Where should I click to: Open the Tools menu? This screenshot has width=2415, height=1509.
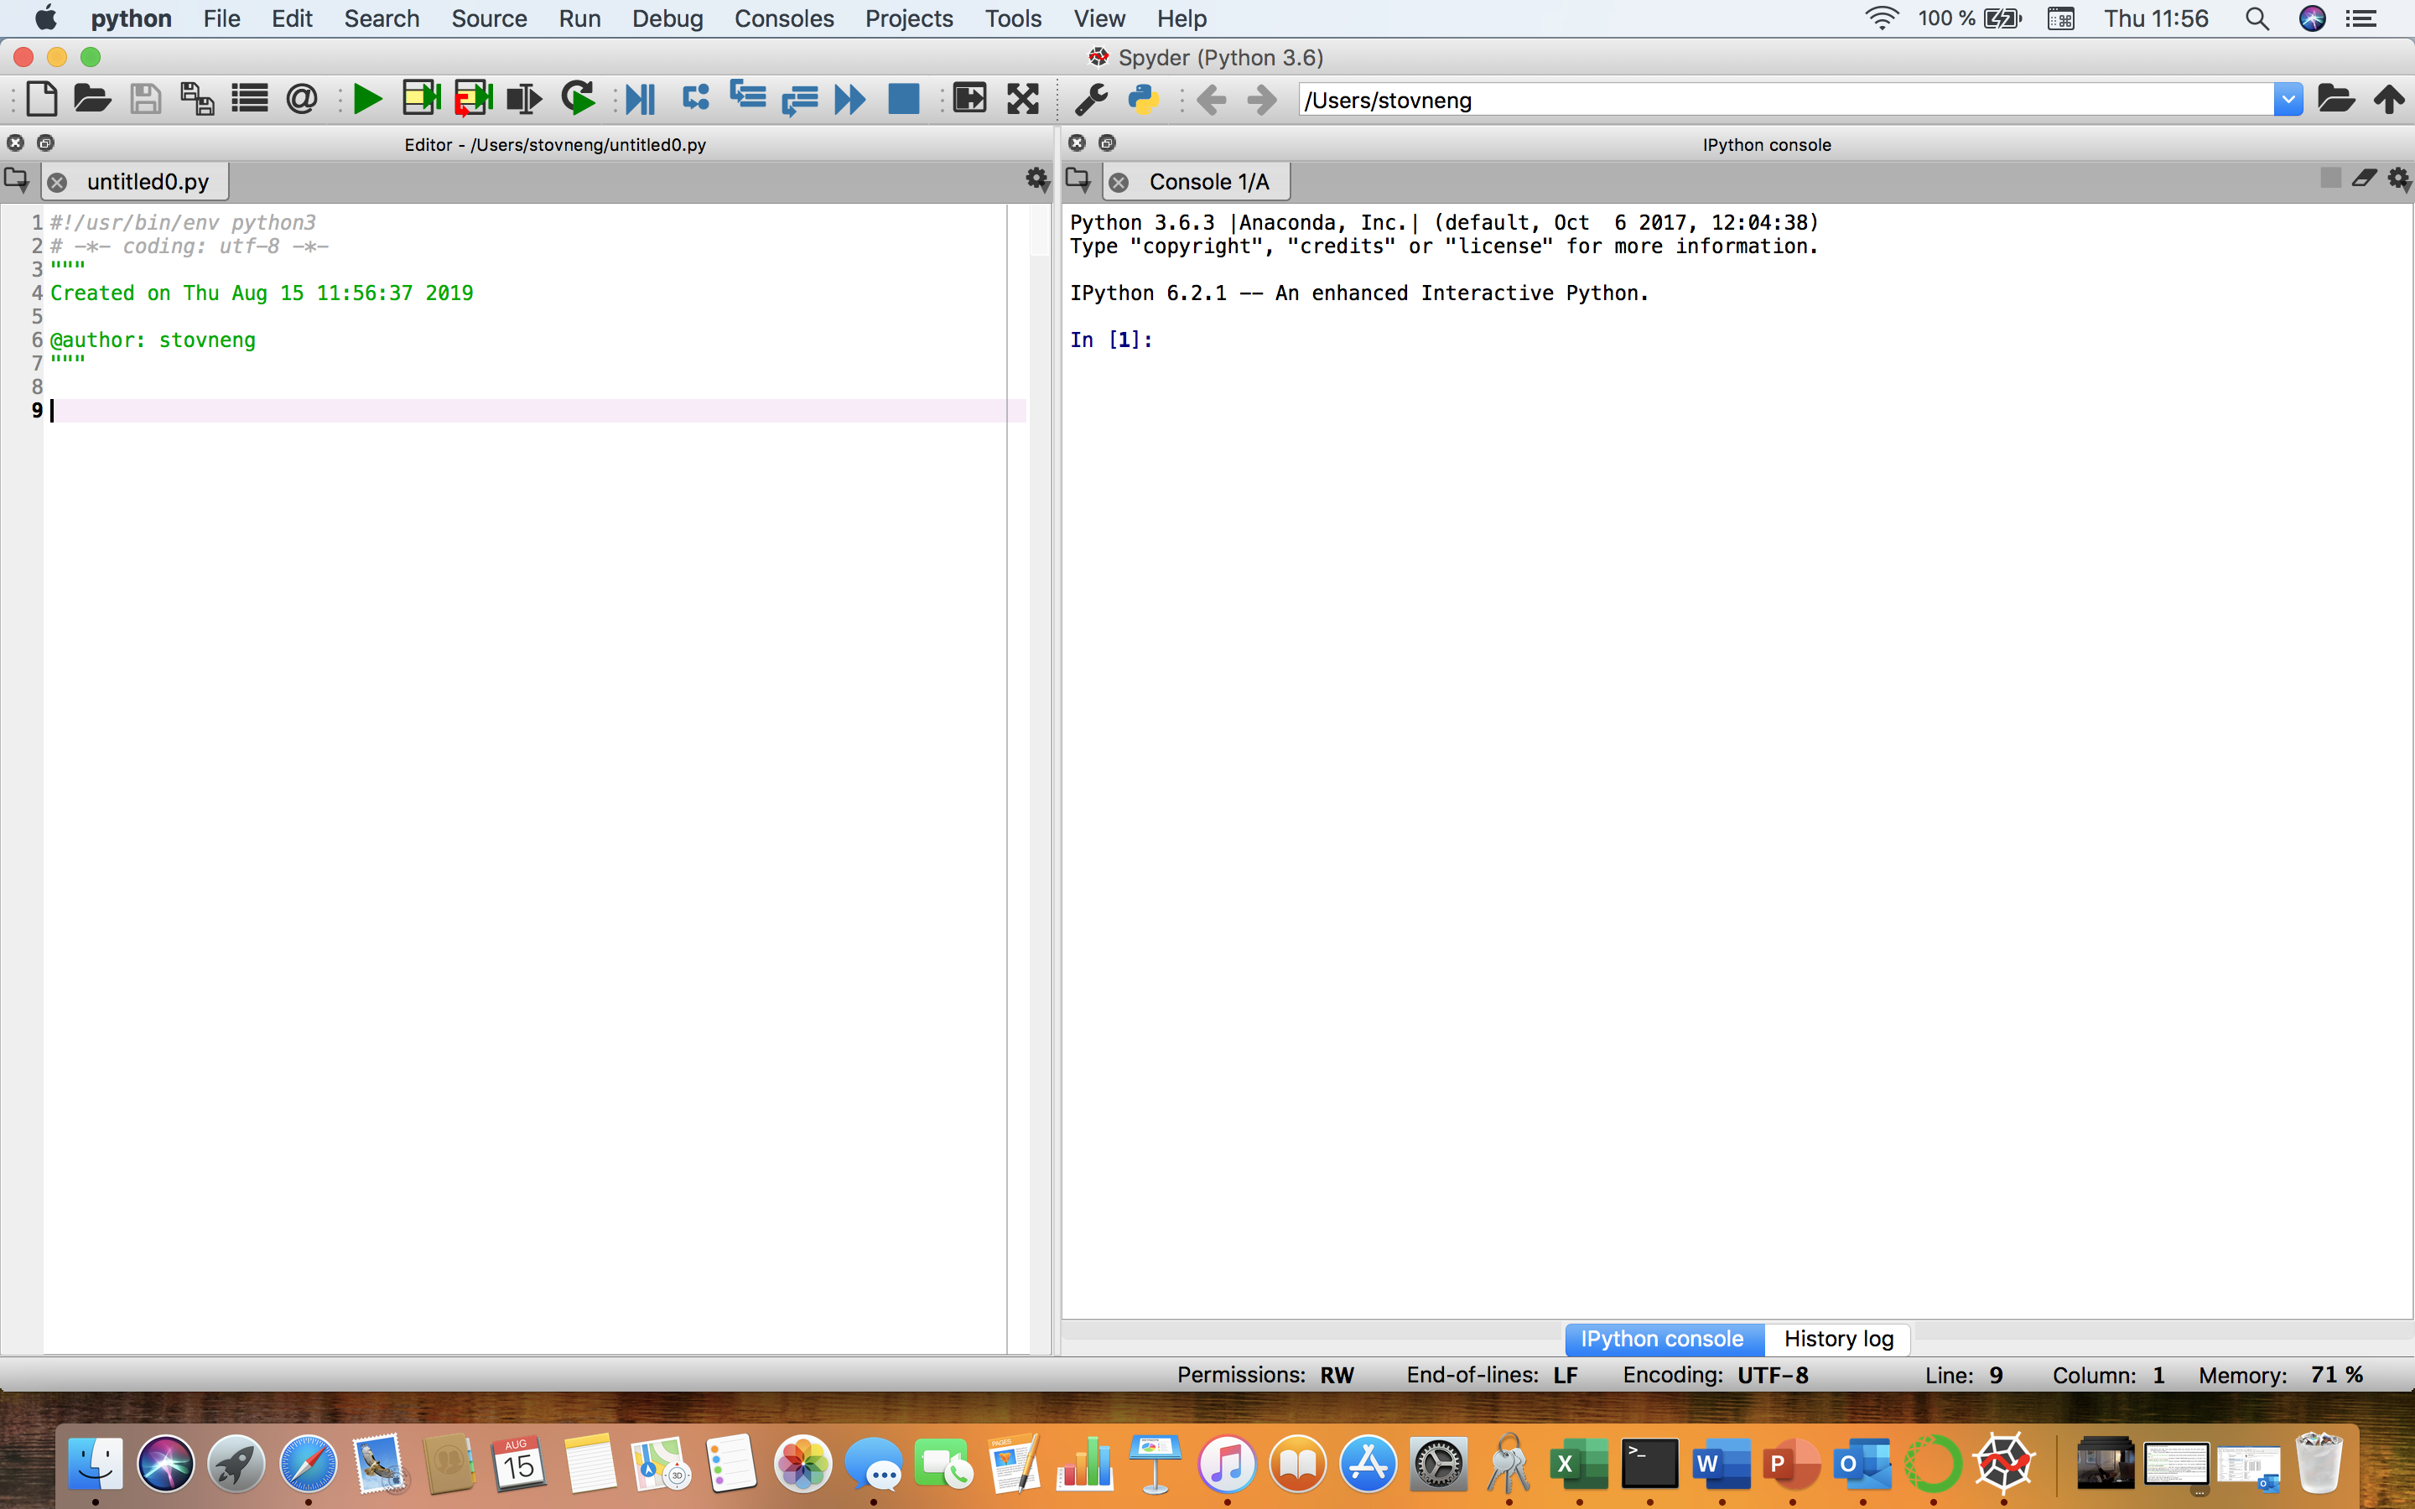click(1013, 18)
